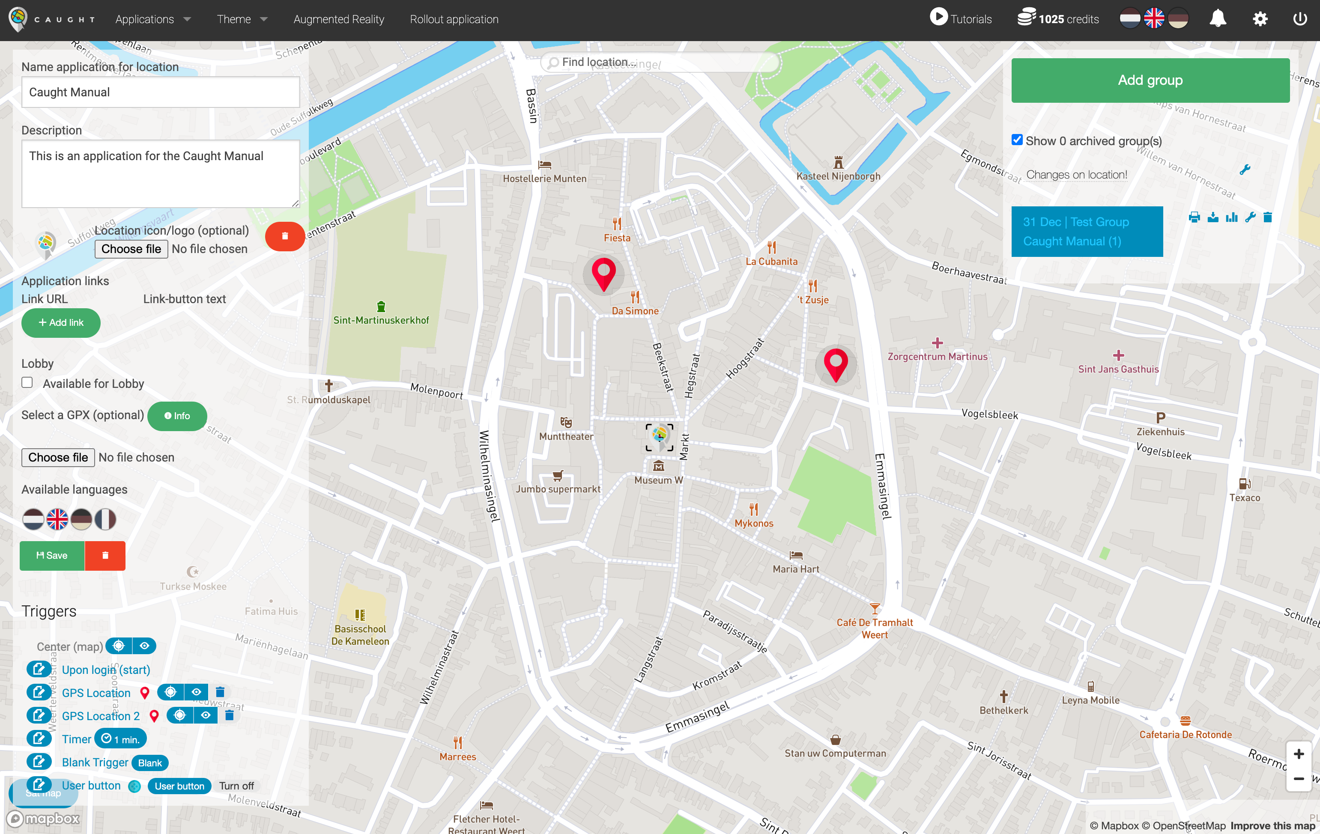Center map on GPS Location 2 with crosshair icon
Viewport: 1320px width, 834px height.
pyautogui.click(x=180, y=715)
